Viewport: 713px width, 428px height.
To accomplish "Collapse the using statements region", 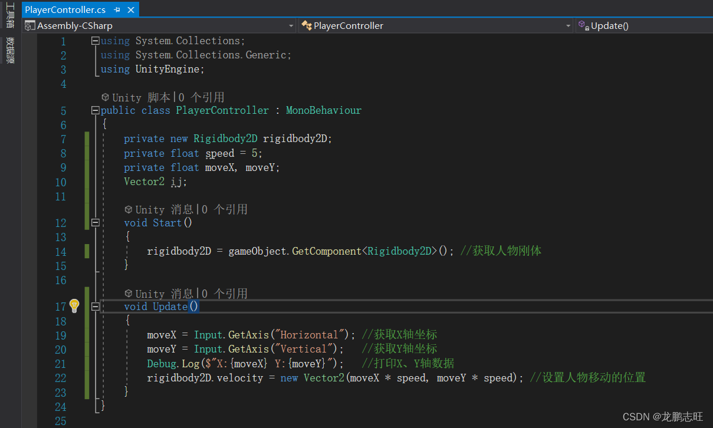I will [x=95, y=40].
